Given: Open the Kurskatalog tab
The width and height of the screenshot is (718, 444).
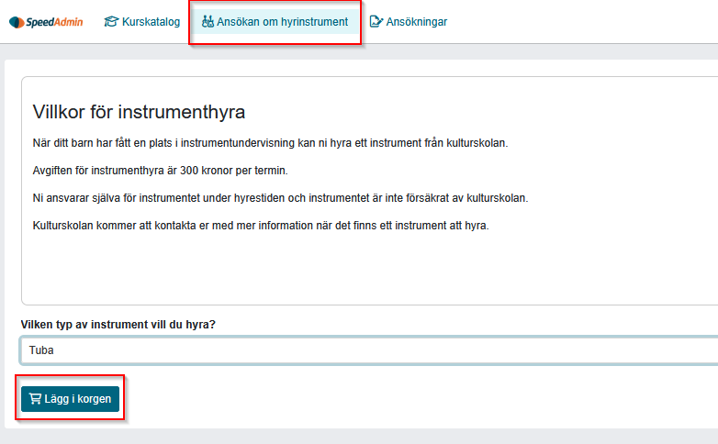Looking at the screenshot, I should pyautogui.click(x=142, y=21).
